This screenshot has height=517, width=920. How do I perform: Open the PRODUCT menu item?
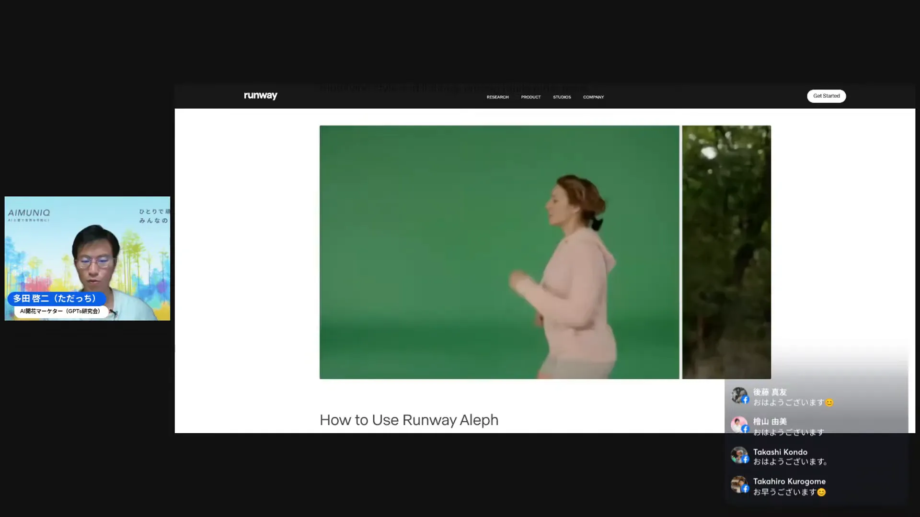coord(530,97)
